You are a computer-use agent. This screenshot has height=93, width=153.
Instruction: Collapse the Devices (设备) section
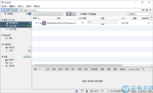2,57
